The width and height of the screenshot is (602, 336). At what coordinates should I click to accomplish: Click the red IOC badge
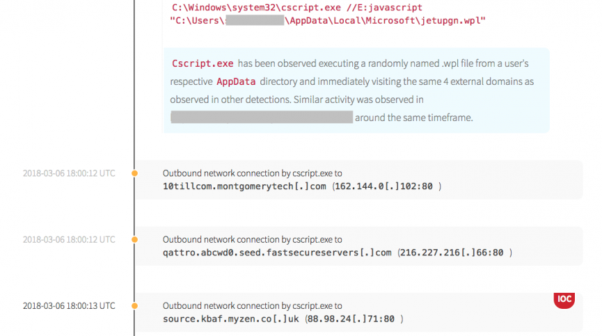pos(564,300)
